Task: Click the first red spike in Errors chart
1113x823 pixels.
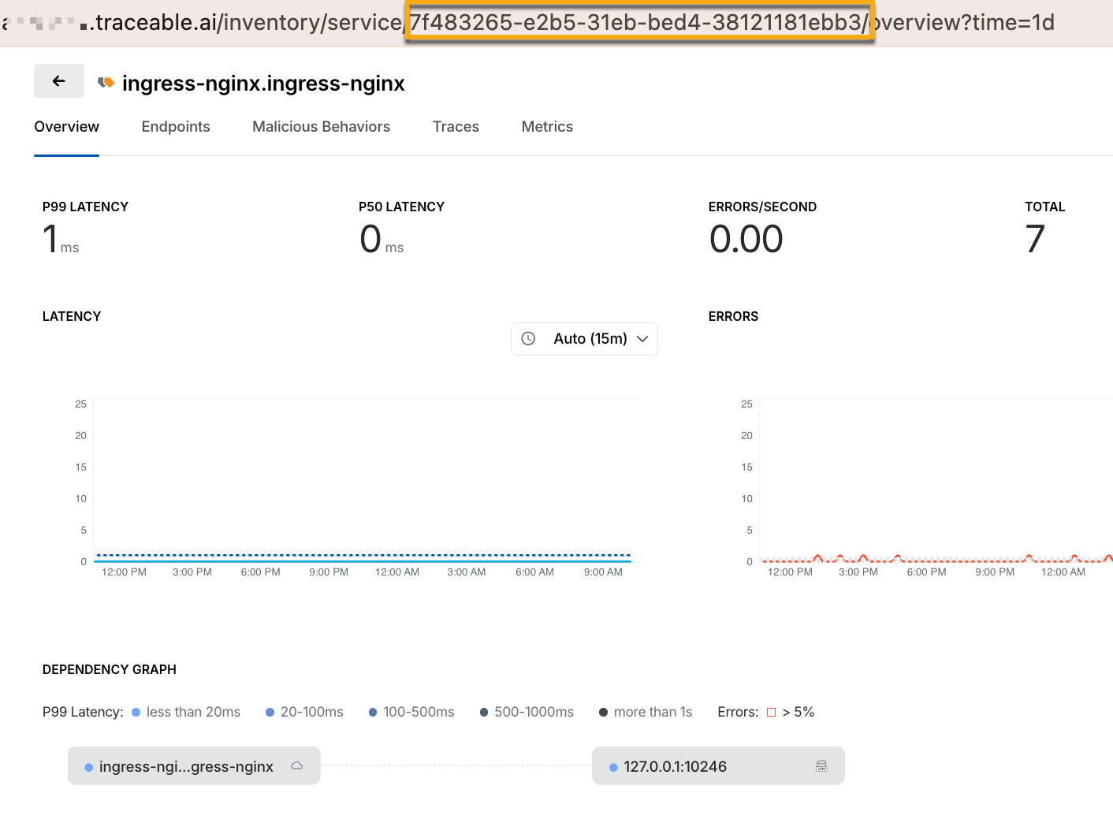Action: click(818, 557)
